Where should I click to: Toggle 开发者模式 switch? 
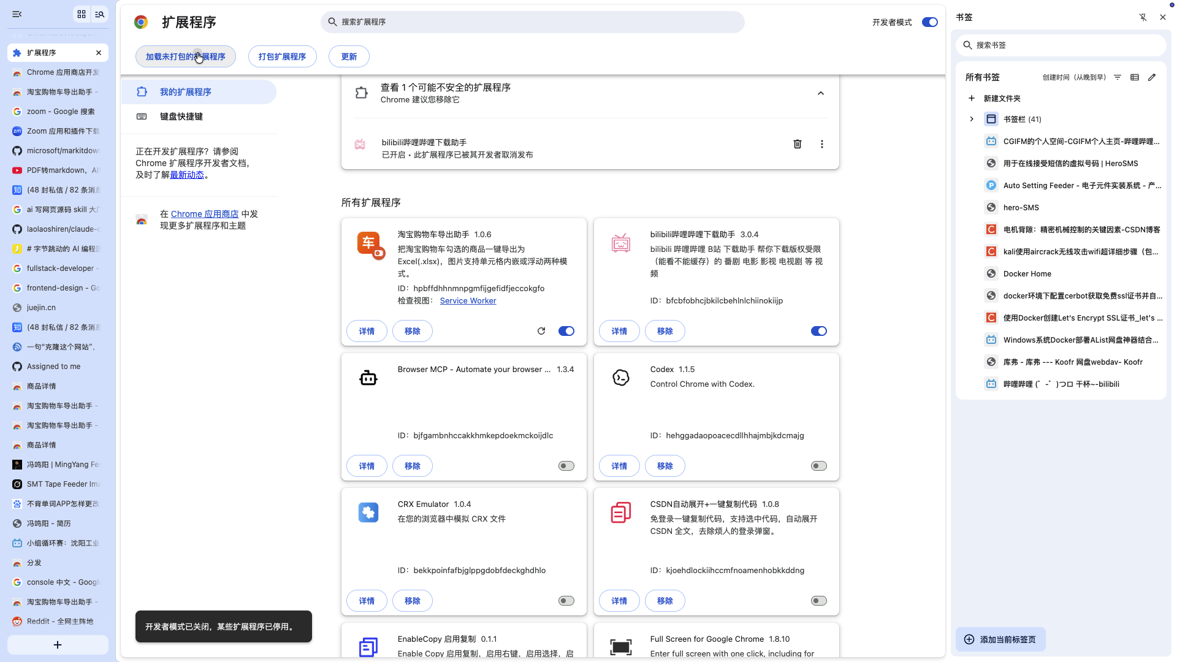pos(930,22)
